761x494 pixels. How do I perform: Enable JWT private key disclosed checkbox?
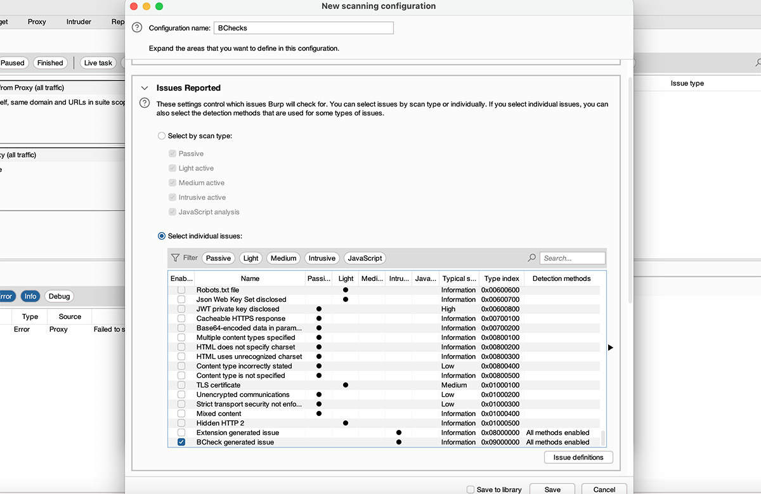click(181, 309)
